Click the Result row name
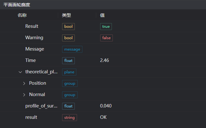The width and height of the screenshot is (206, 128). pyautogui.click(x=32, y=27)
